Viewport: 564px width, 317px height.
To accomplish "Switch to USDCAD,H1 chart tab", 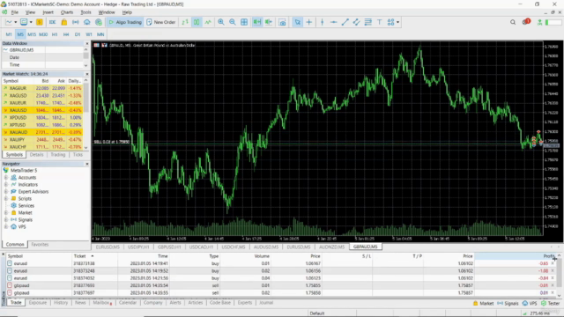I will [x=201, y=247].
